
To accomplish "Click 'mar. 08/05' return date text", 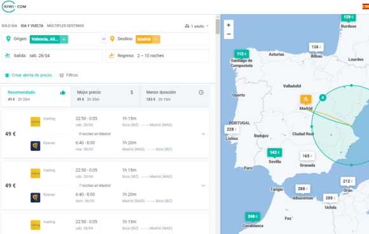I will tap(85, 149).
